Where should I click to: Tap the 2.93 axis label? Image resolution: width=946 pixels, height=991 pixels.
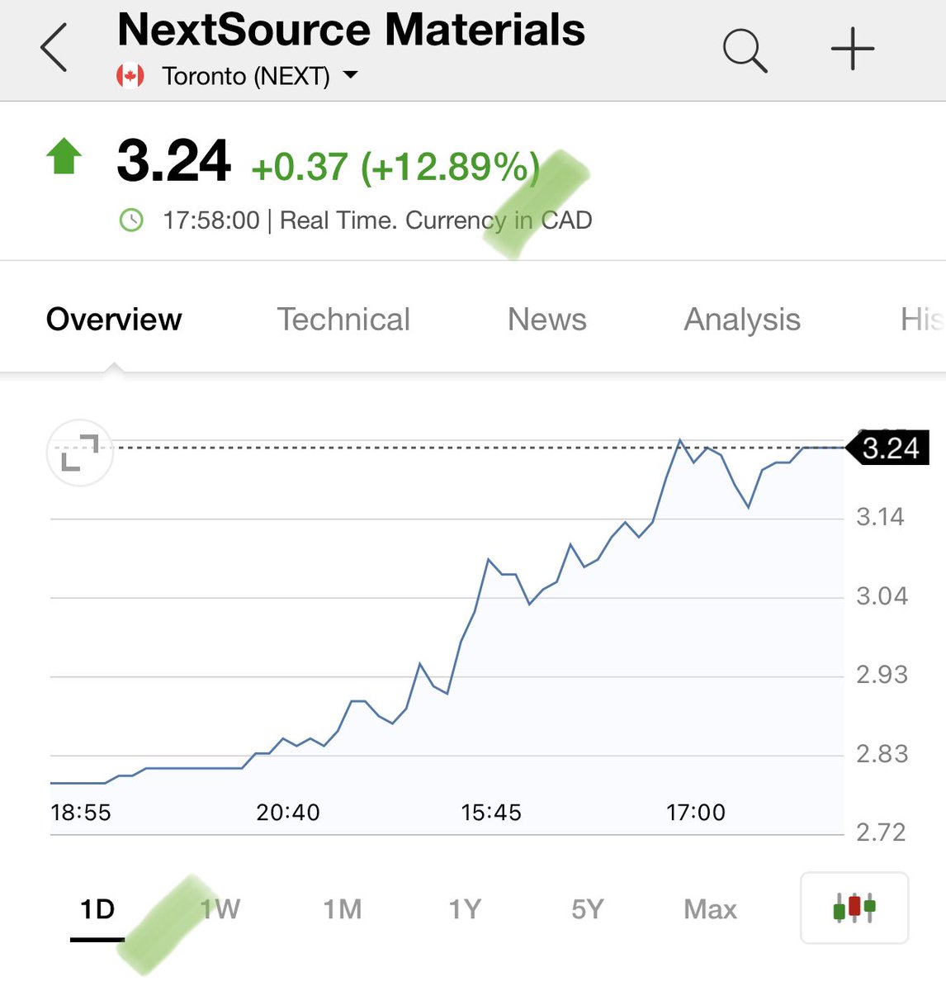pyautogui.click(x=882, y=675)
